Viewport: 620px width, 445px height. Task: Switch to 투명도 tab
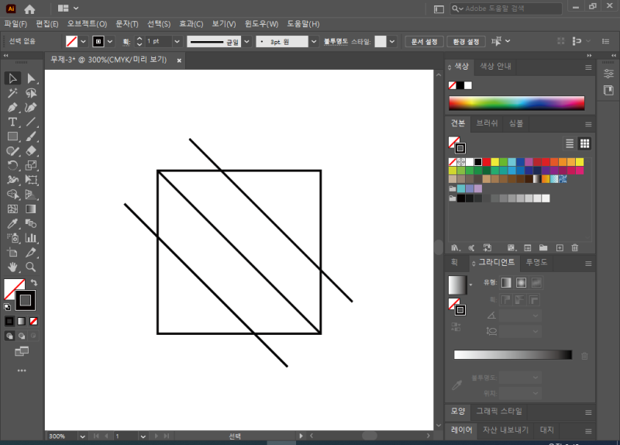tap(536, 262)
